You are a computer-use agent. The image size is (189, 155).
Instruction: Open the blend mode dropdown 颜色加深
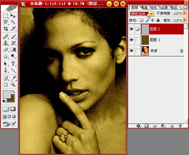click(x=151, y=14)
